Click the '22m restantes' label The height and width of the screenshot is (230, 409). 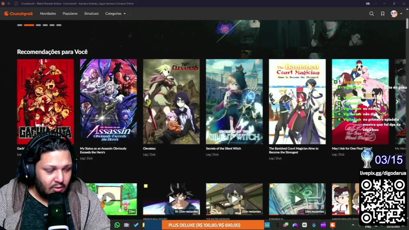pyautogui.click(x=251, y=211)
